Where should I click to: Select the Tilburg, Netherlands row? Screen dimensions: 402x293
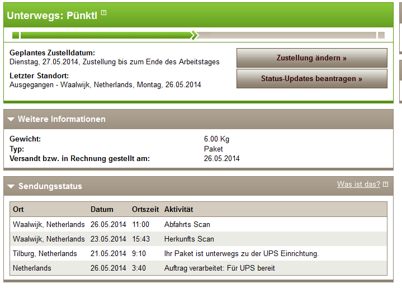click(x=198, y=253)
